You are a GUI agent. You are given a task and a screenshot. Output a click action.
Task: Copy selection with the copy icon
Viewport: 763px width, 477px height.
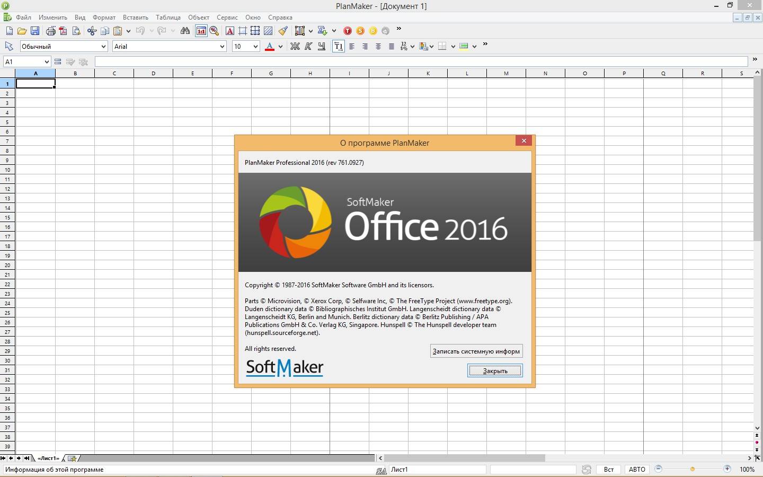tap(105, 31)
